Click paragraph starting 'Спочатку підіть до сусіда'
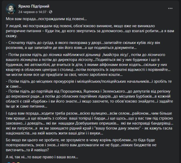The image size is (181, 163). (83, 45)
